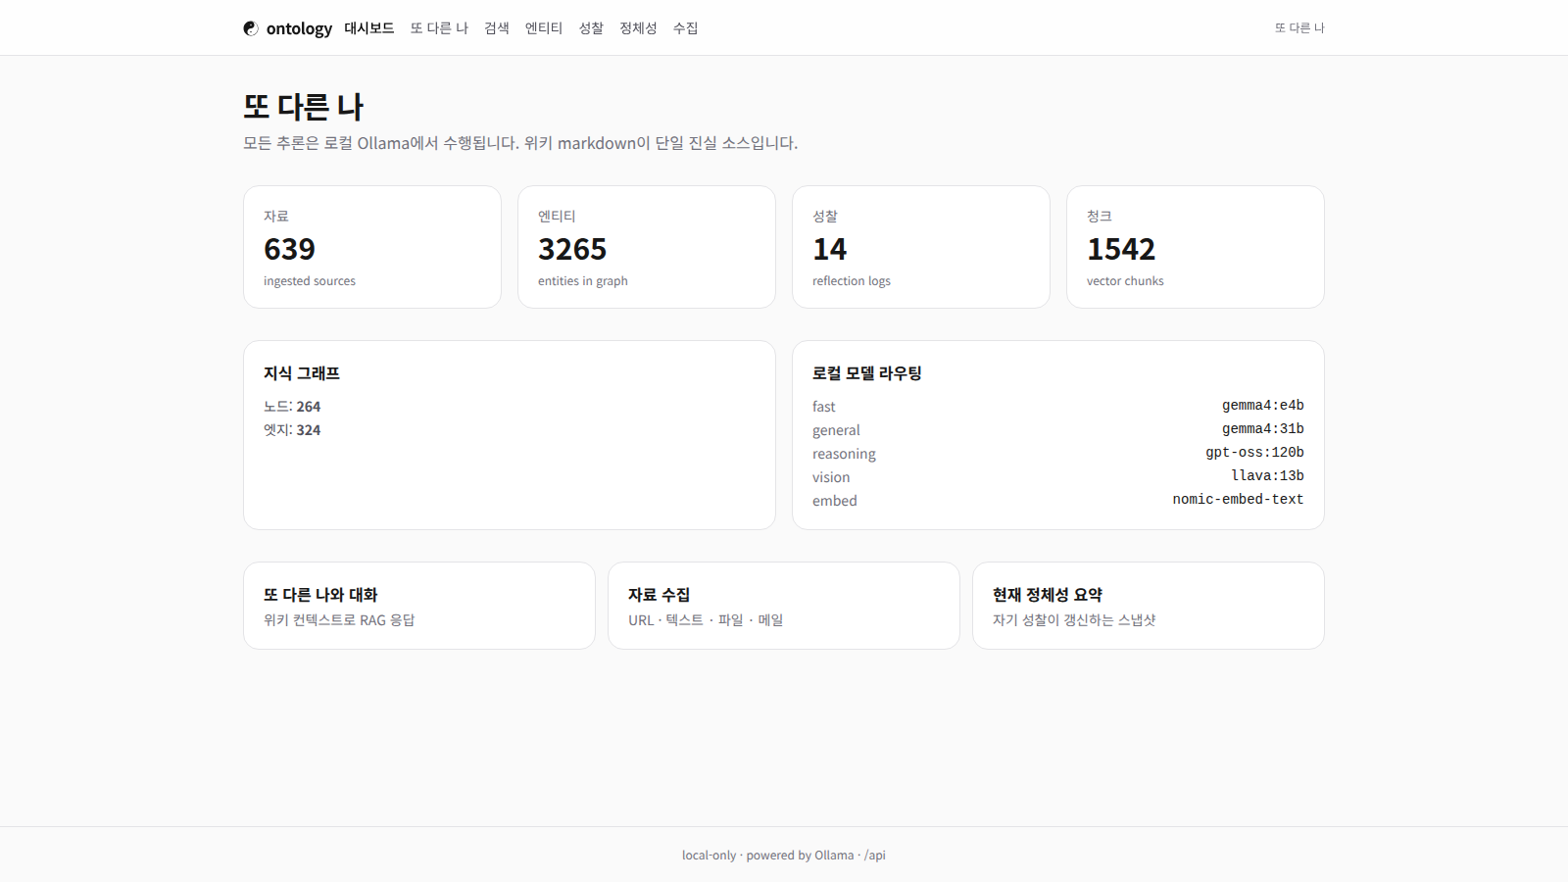Open the 또 다른 나 nav item
Image resolution: width=1568 pixels, height=882 pixels.
pyautogui.click(x=439, y=28)
